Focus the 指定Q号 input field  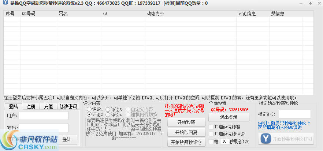click(x=295, y=114)
